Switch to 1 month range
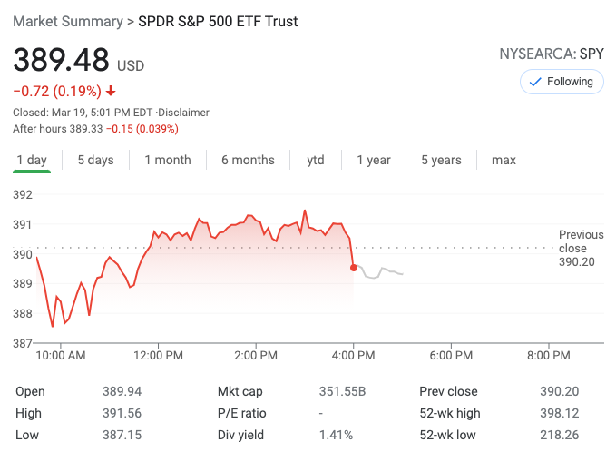This screenshot has width=616, height=452. pyautogui.click(x=168, y=160)
